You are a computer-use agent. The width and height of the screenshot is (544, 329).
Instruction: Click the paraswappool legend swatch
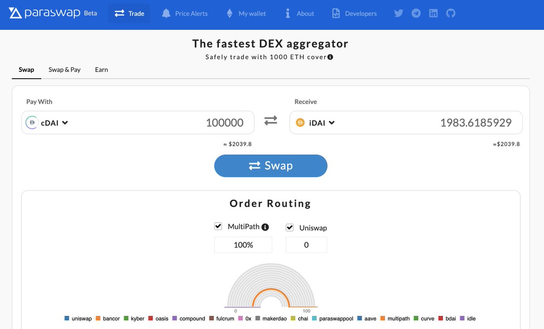[315, 319]
